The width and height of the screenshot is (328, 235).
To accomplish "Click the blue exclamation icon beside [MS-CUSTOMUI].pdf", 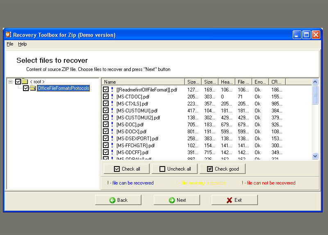I will point(112,110).
